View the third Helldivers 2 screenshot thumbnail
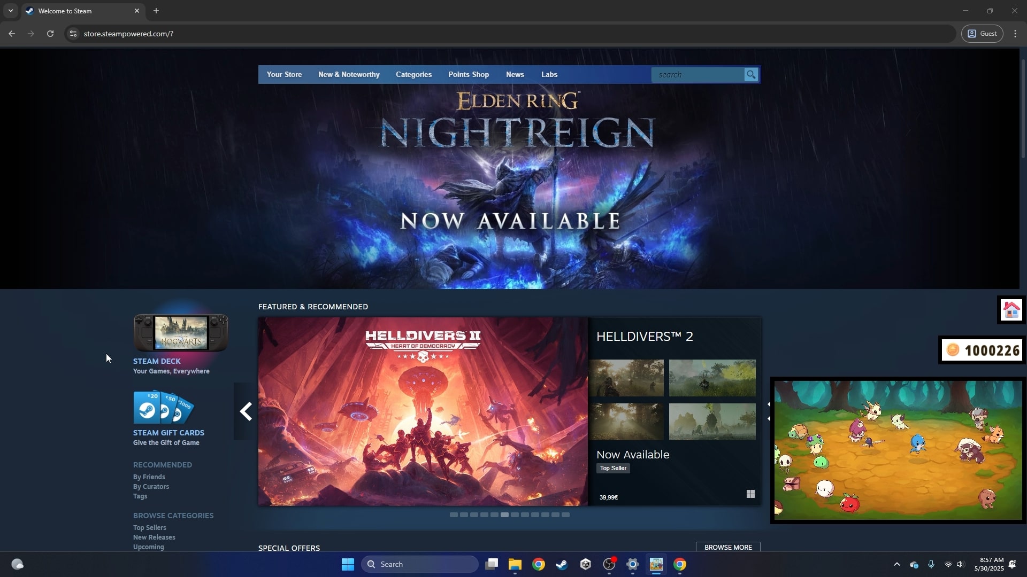 (626, 422)
